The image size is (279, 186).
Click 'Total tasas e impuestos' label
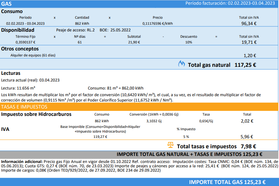207,146
